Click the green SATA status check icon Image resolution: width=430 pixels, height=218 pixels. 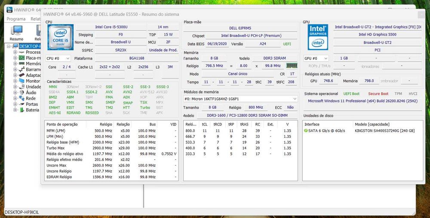(306, 131)
